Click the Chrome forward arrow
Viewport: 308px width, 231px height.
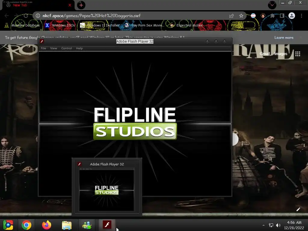16,16
